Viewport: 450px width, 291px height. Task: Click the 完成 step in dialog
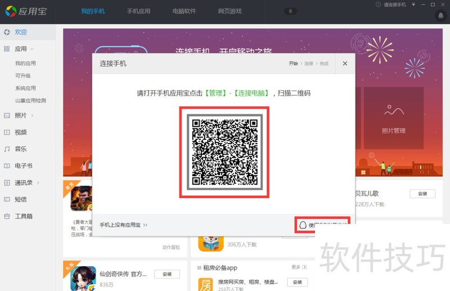coord(324,64)
